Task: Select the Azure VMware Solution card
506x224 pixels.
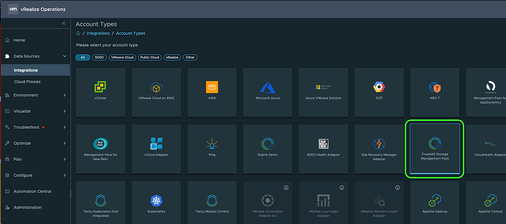Action: 323,92
